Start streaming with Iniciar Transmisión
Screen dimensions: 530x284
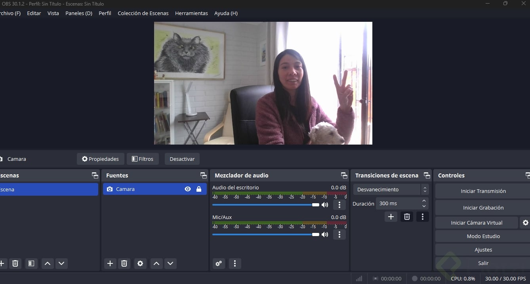point(483,191)
